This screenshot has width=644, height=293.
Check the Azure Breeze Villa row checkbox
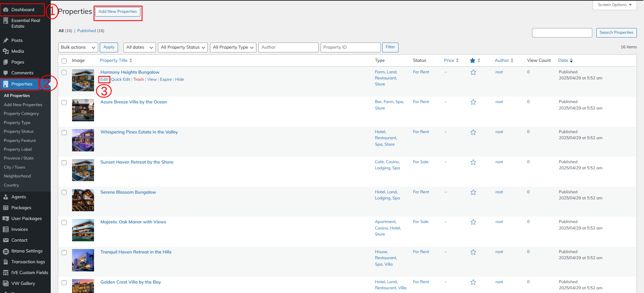(64, 102)
